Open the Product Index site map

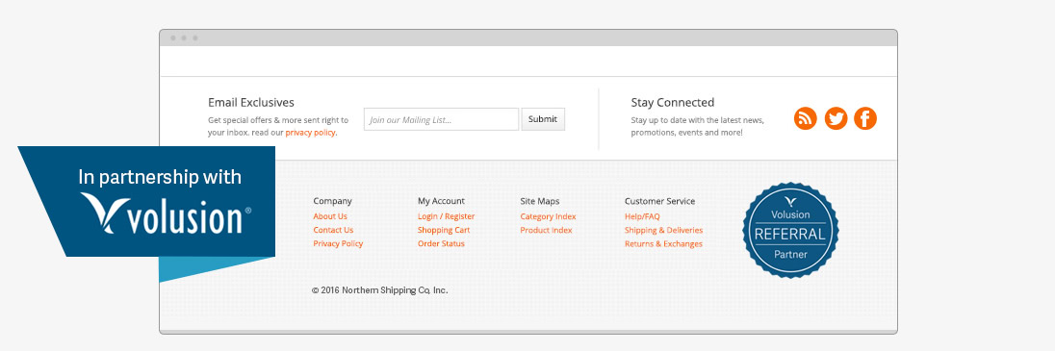coord(547,230)
